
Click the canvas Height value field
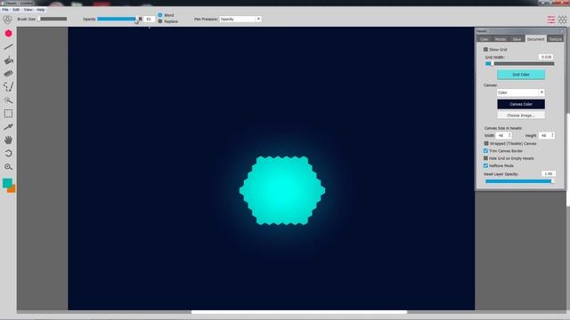point(544,135)
